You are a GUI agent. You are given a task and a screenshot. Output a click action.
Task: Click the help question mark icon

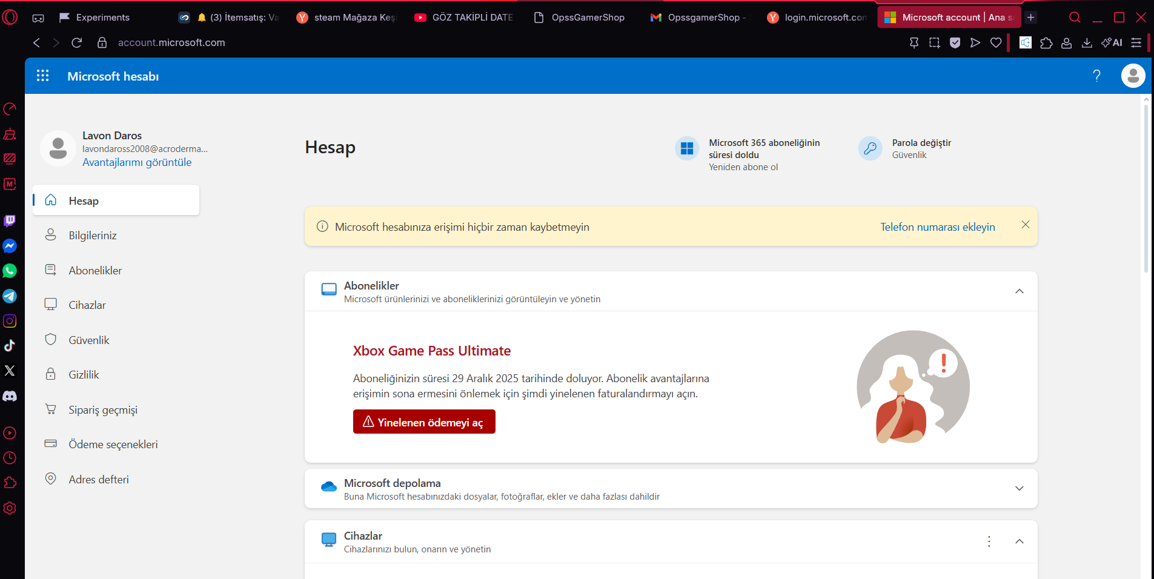[1096, 76]
